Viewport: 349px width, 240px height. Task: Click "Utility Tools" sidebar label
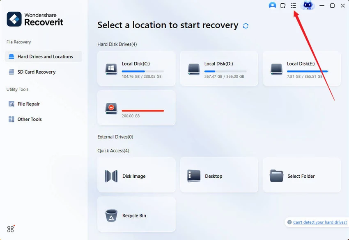pyautogui.click(x=17, y=89)
